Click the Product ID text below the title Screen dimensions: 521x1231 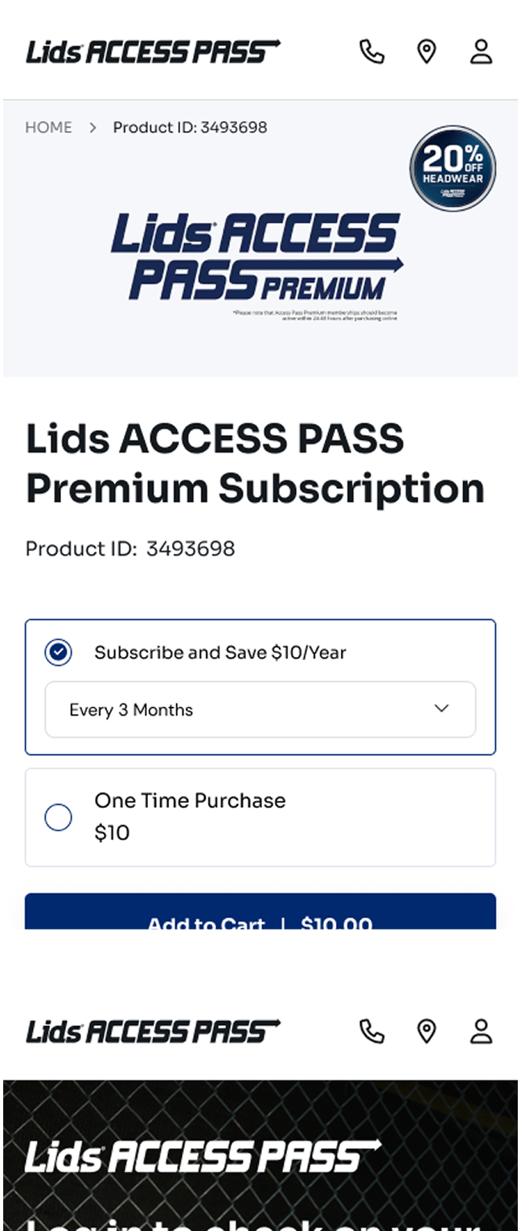130,549
